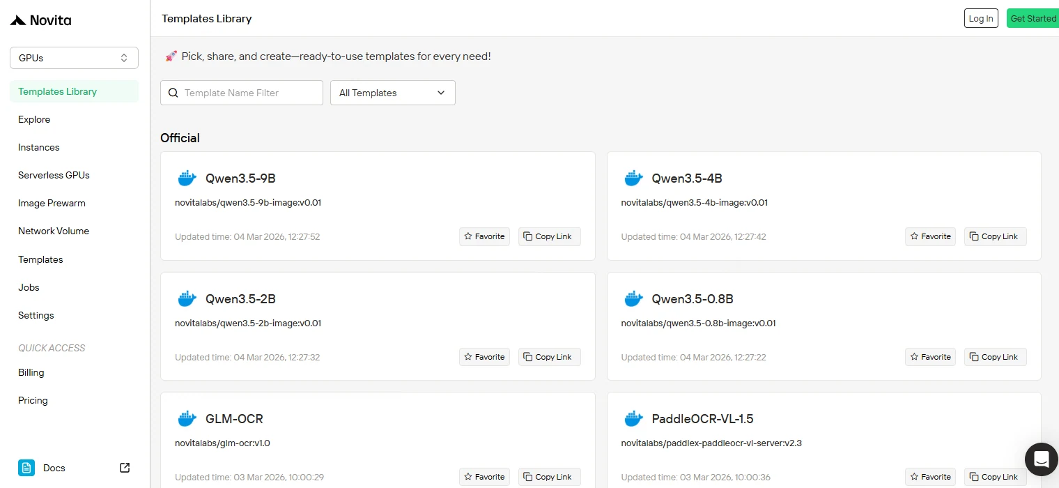Open the Docs document icon
This screenshot has width=1059, height=488.
tap(26, 468)
